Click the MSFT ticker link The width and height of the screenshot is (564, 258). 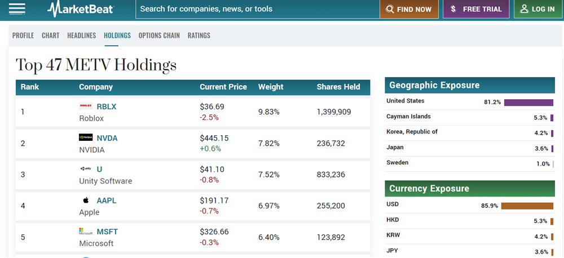click(107, 232)
